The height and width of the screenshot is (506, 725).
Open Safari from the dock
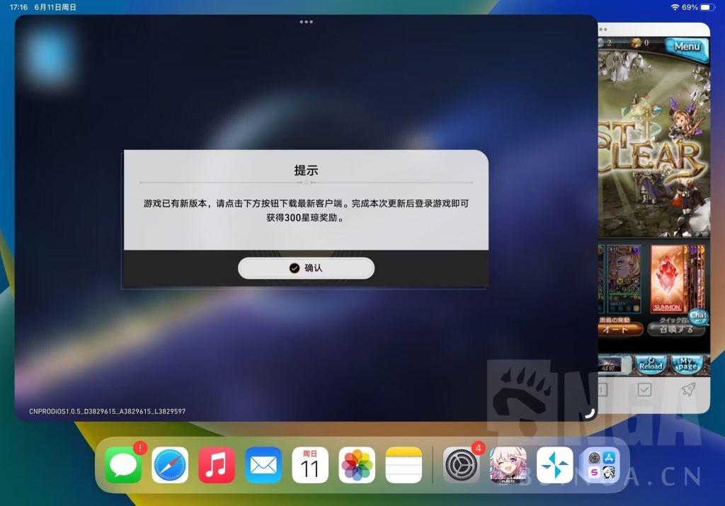point(170,465)
